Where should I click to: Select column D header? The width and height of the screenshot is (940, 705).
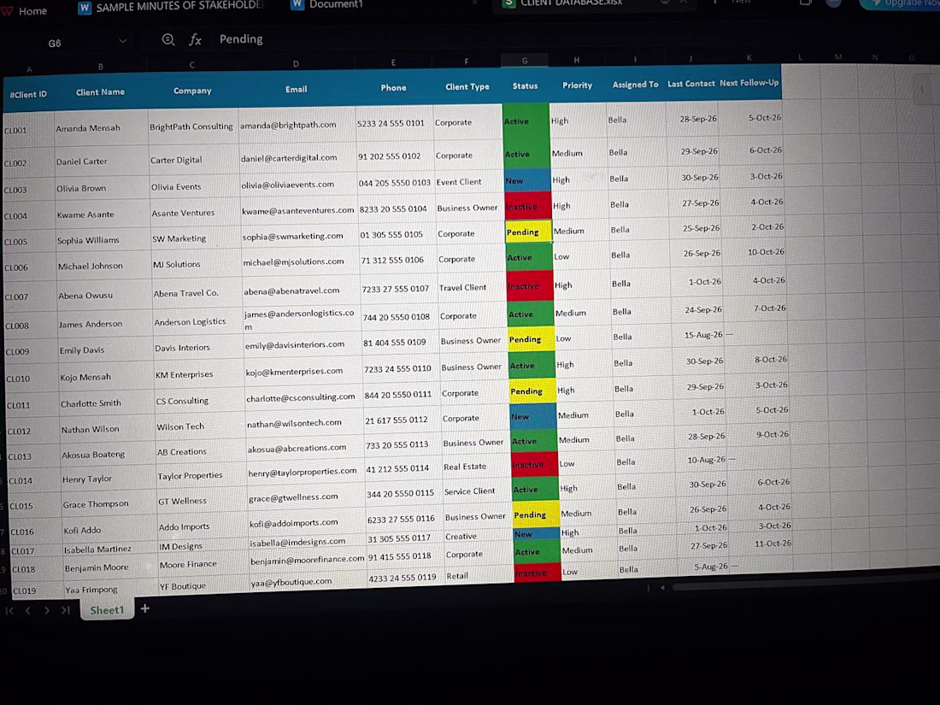297,63
